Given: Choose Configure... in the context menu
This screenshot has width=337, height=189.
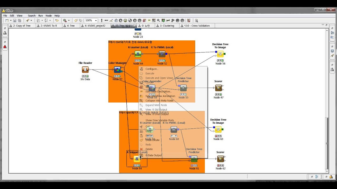Looking at the screenshot, I should tap(152, 69).
